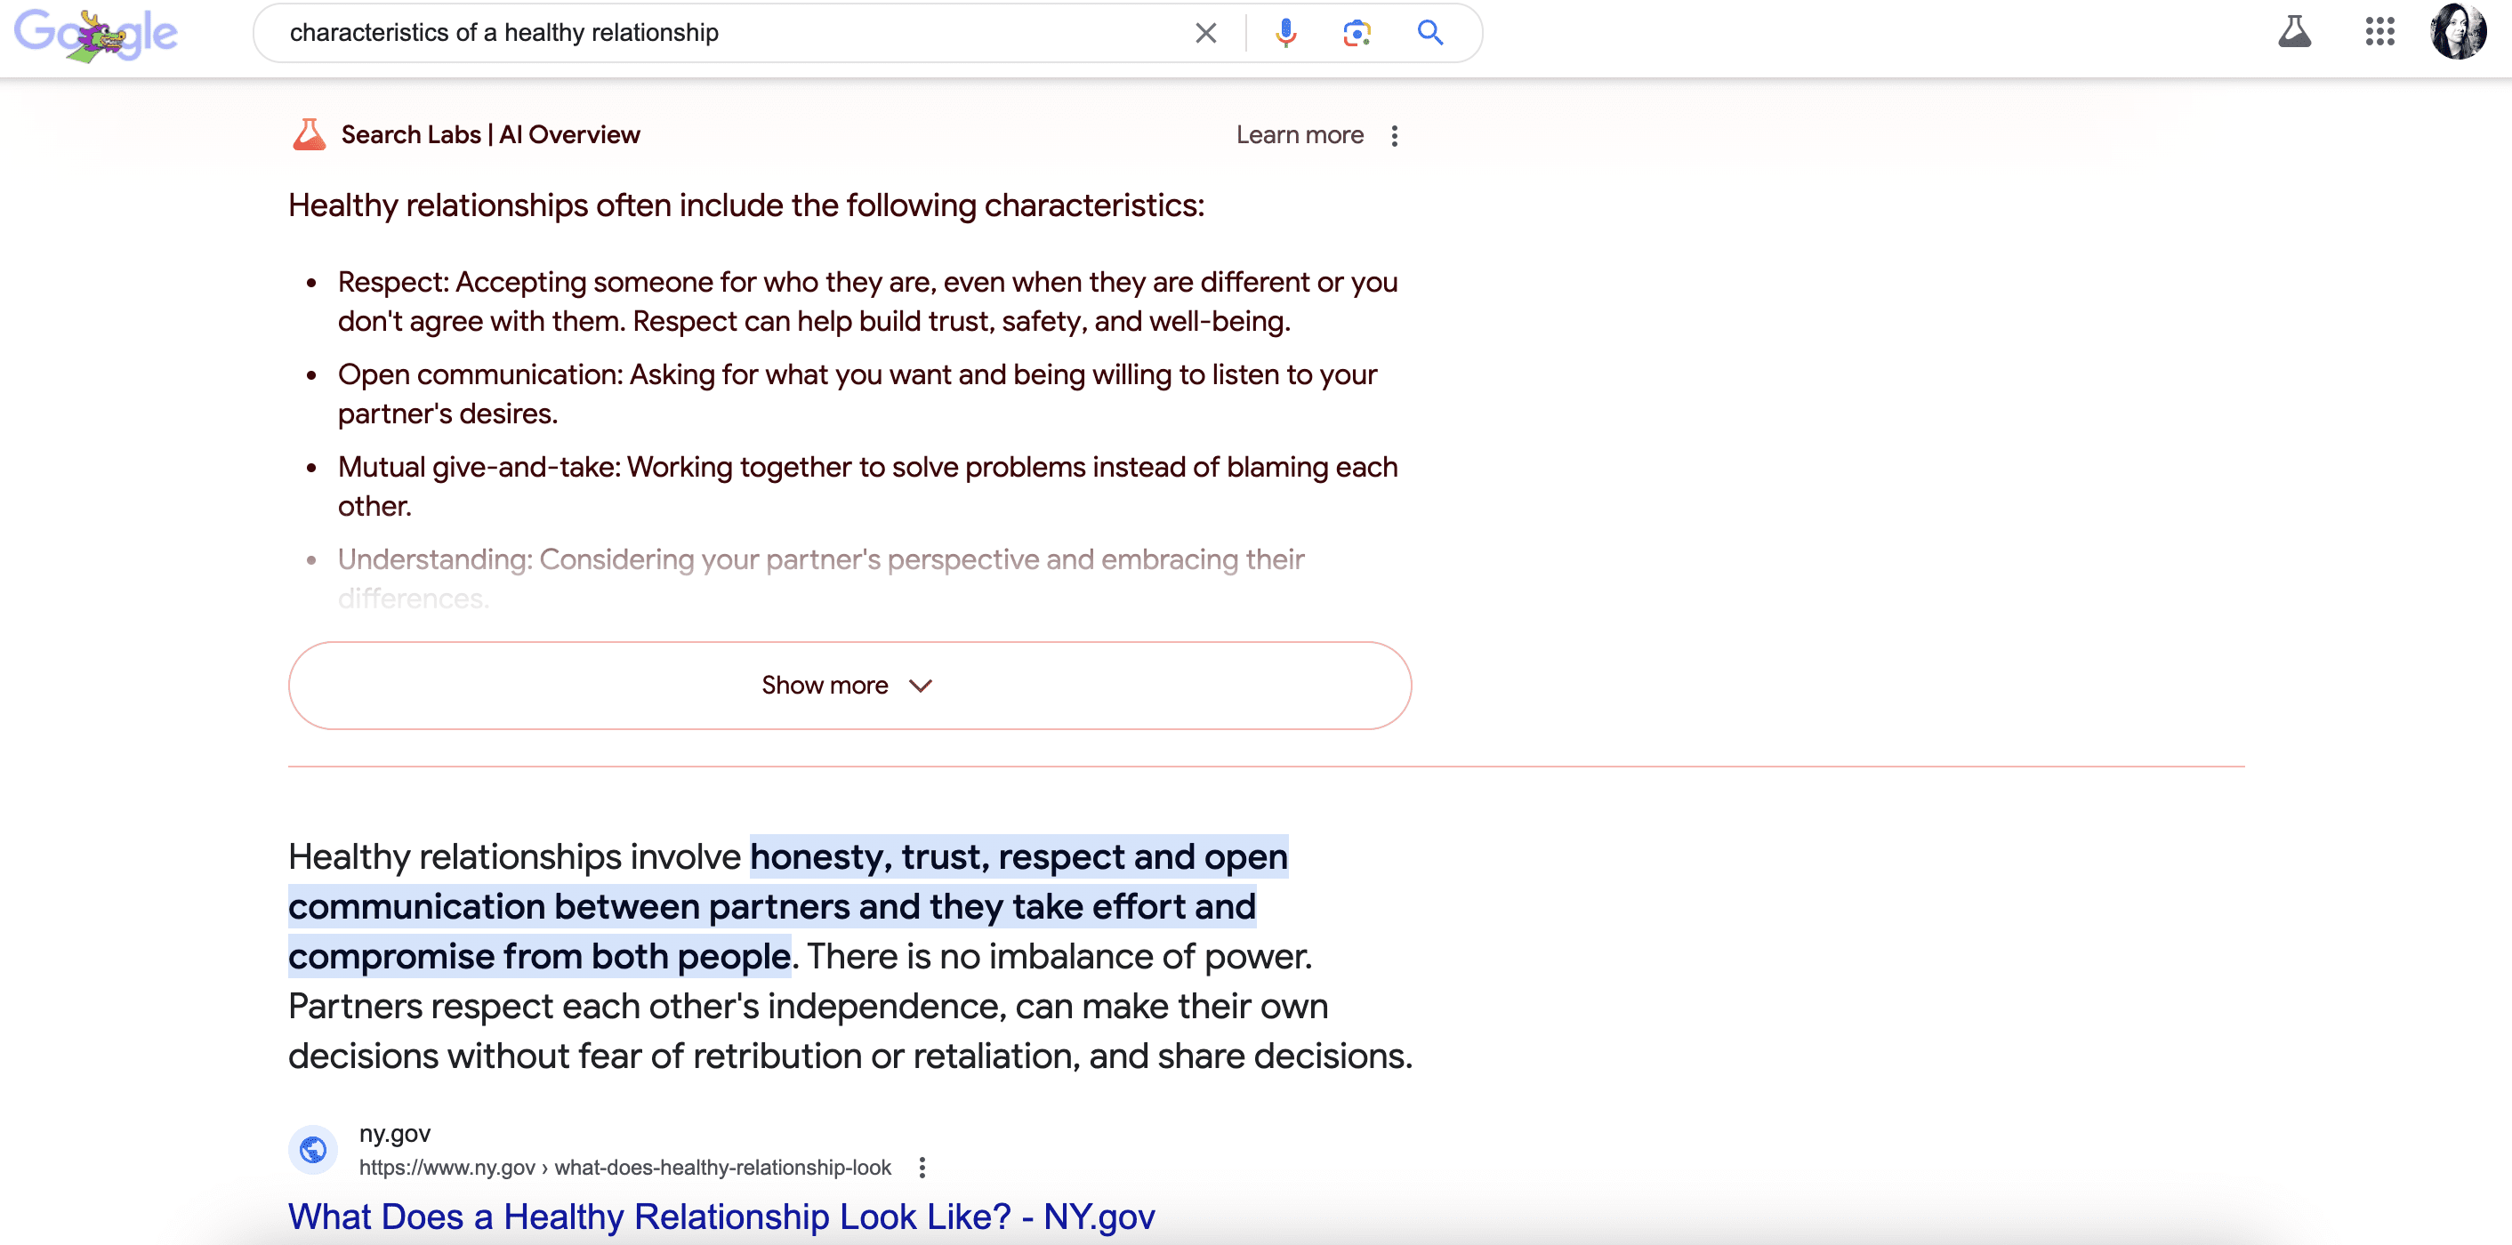Open Search Labs flask icon in header
Image resolution: width=2512 pixels, height=1245 pixels.
[x=2295, y=31]
